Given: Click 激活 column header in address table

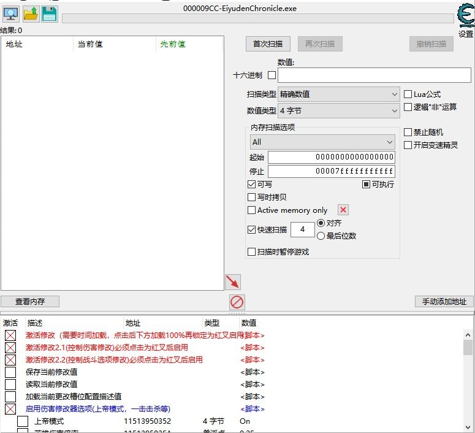Looking at the screenshot, I should click(x=10, y=323).
